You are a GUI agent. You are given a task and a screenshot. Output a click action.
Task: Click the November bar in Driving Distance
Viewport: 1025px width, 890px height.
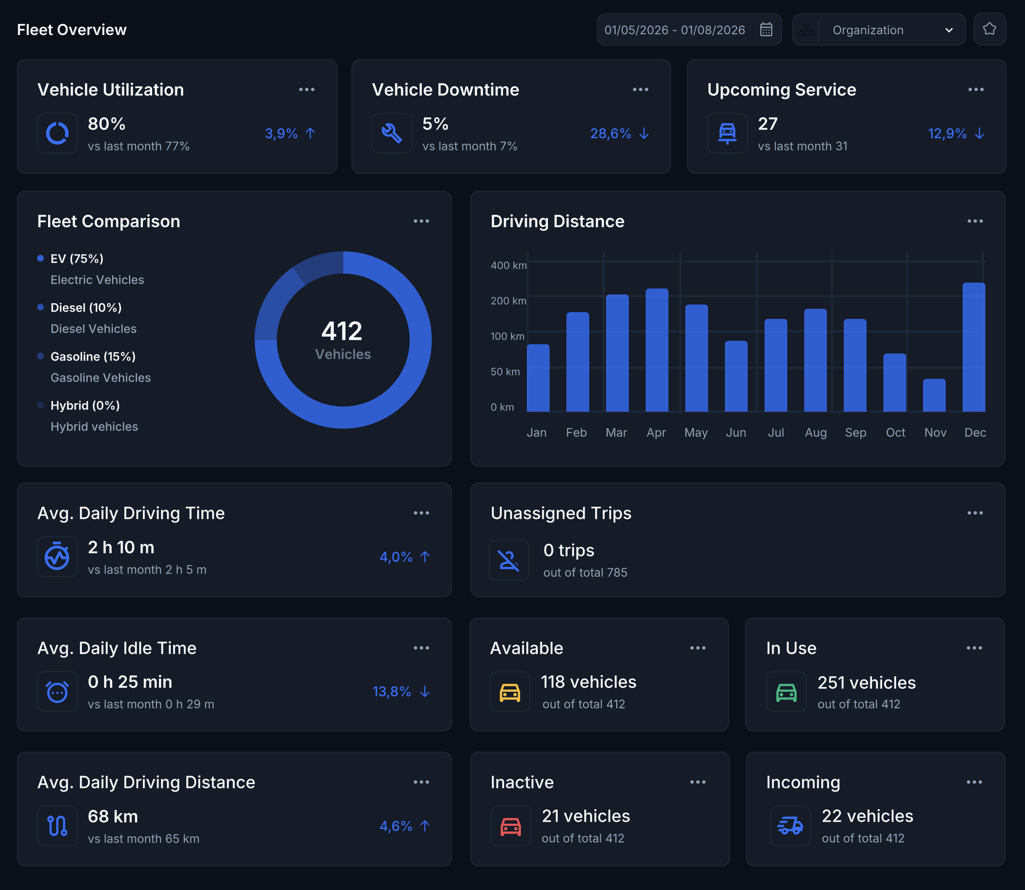click(x=934, y=395)
